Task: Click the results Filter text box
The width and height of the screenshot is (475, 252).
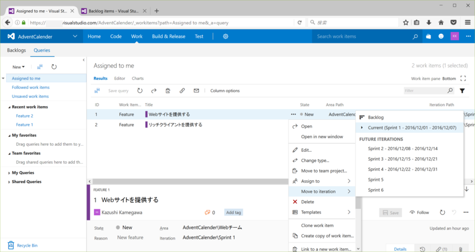Action: point(425,91)
